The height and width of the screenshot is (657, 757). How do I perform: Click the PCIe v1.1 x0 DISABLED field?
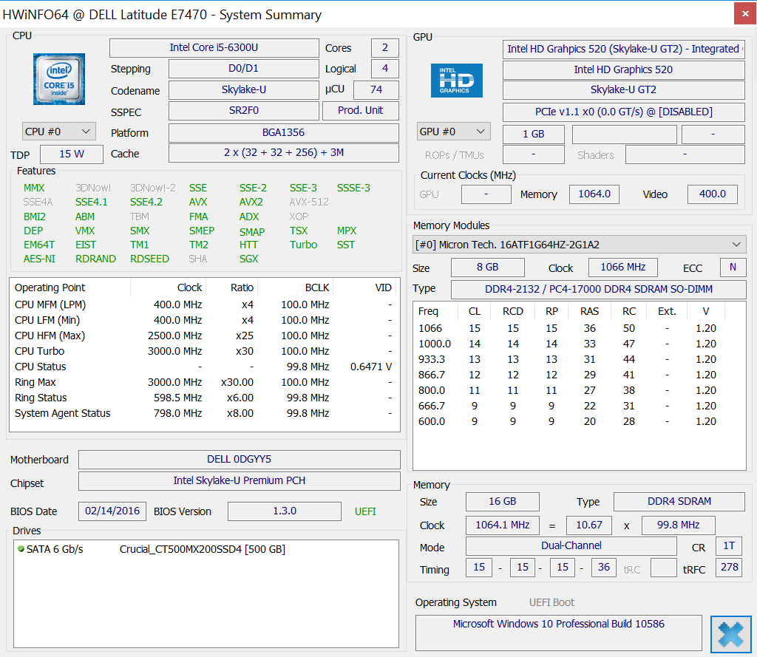(623, 112)
